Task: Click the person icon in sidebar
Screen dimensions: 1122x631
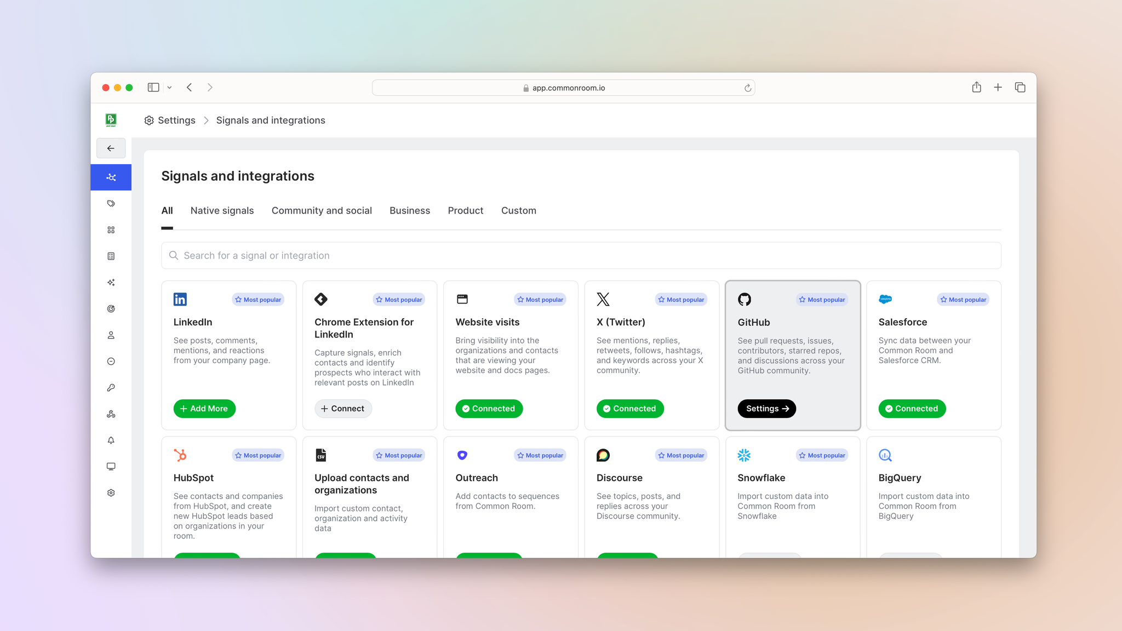Action: [111, 335]
